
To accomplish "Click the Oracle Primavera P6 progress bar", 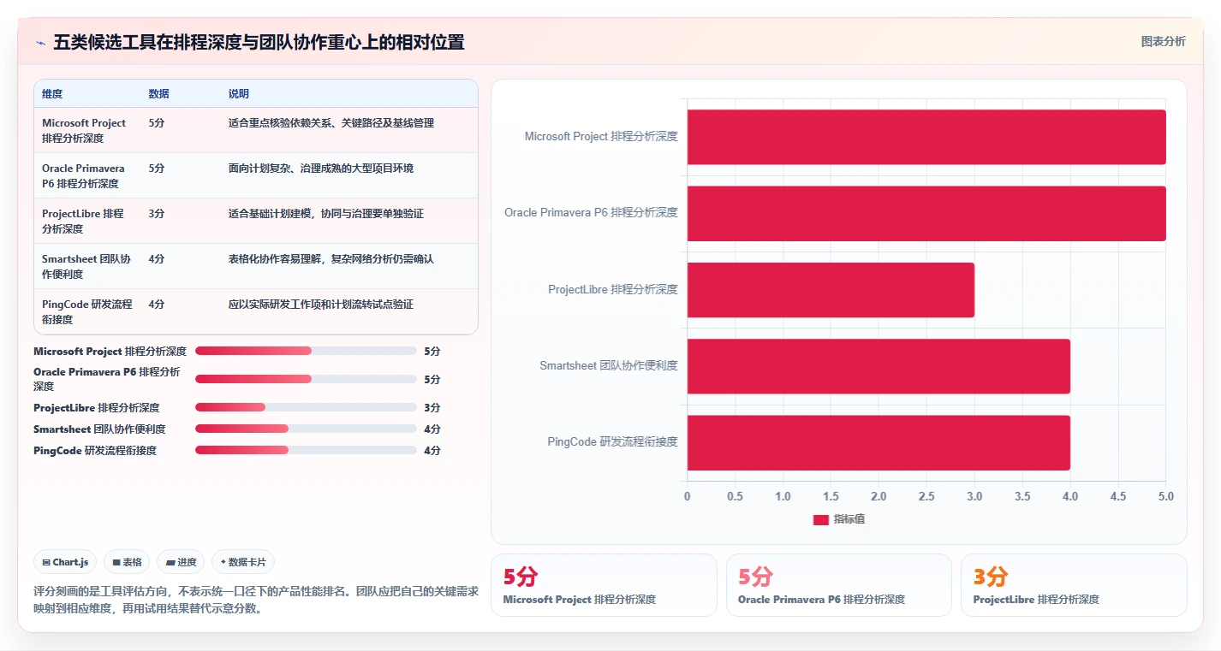I will coord(306,379).
